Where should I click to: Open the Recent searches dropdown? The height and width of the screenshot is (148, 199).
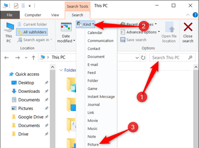click(138, 24)
